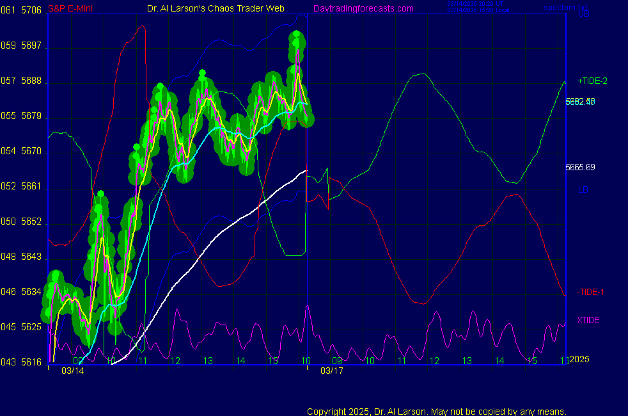The width and height of the screenshot is (628, 416).
Task: Click the Daytradingforecasts.com link text
Action: pyautogui.click(x=363, y=8)
